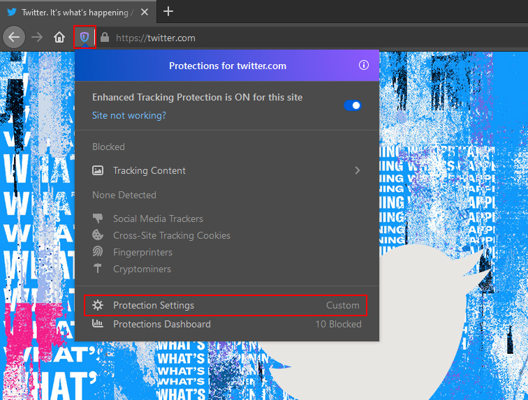528x400 pixels.
Task: Click the 'Custom' protection level label
Action: click(342, 305)
